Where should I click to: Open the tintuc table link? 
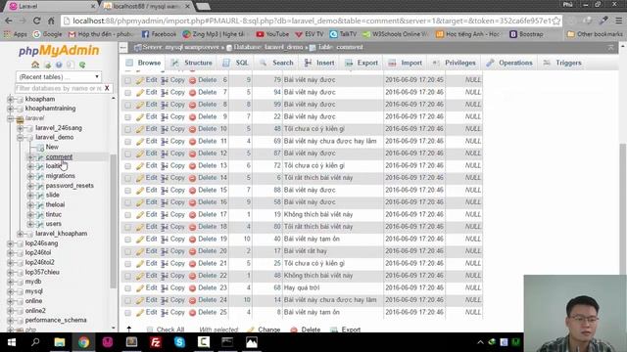(x=54, y=215)
